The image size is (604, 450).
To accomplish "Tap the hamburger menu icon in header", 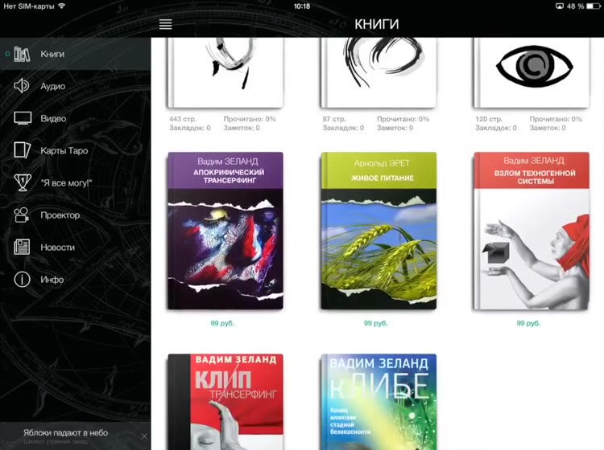I will point(166,24).
